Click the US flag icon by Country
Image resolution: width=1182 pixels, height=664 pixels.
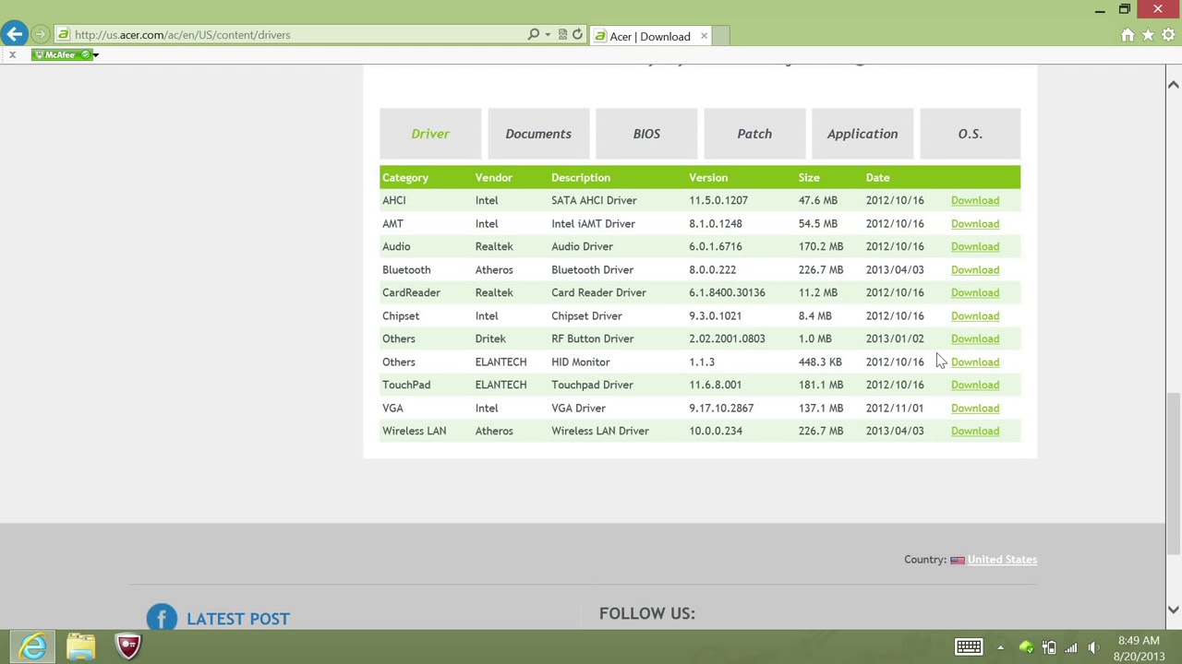[x=958, y=560]
